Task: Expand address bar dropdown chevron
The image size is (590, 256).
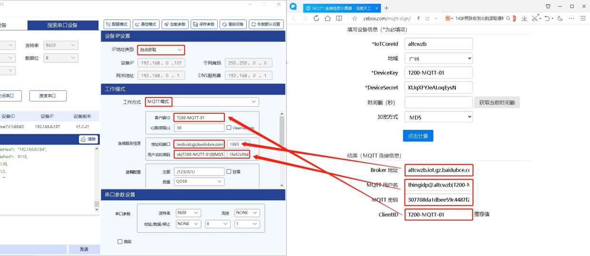Action: point(436,19)
